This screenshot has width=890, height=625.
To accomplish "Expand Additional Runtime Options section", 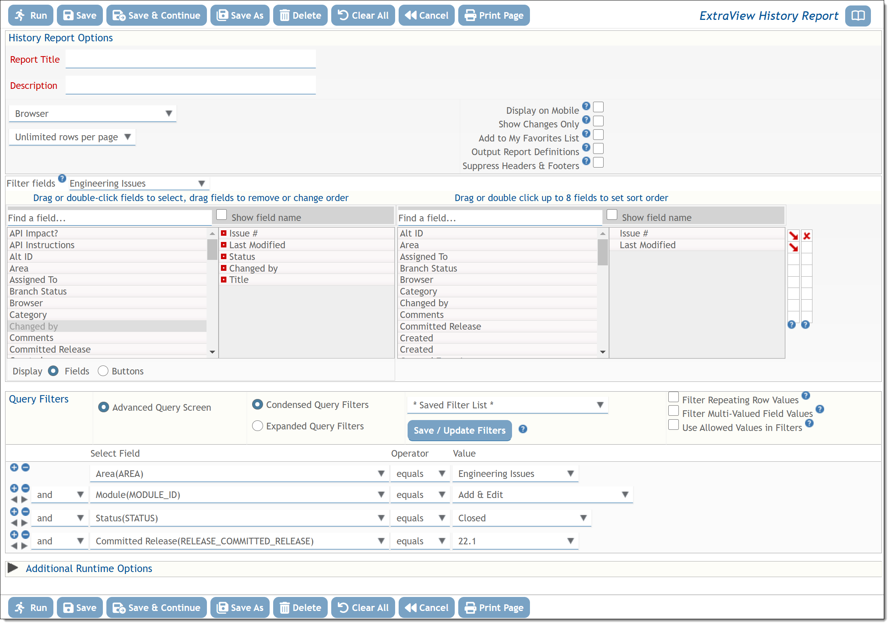I will (x=13, y=568).
